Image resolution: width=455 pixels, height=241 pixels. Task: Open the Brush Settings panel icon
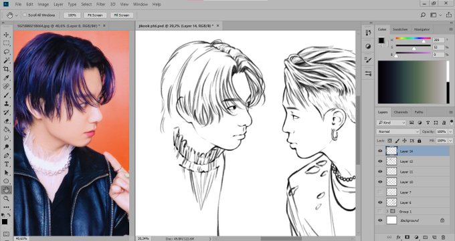[368, 60]
